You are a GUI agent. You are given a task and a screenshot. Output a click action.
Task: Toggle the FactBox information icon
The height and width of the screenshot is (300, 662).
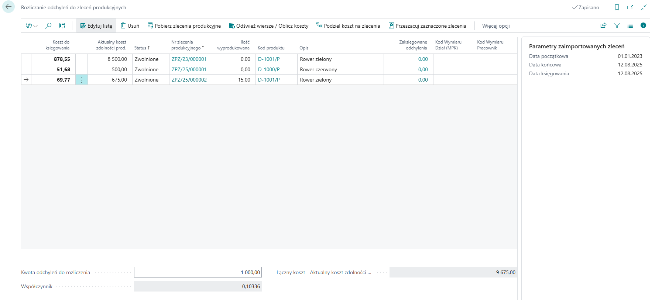pos(643,25)
